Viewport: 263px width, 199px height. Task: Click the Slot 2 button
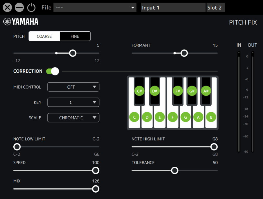coord(215,8)
